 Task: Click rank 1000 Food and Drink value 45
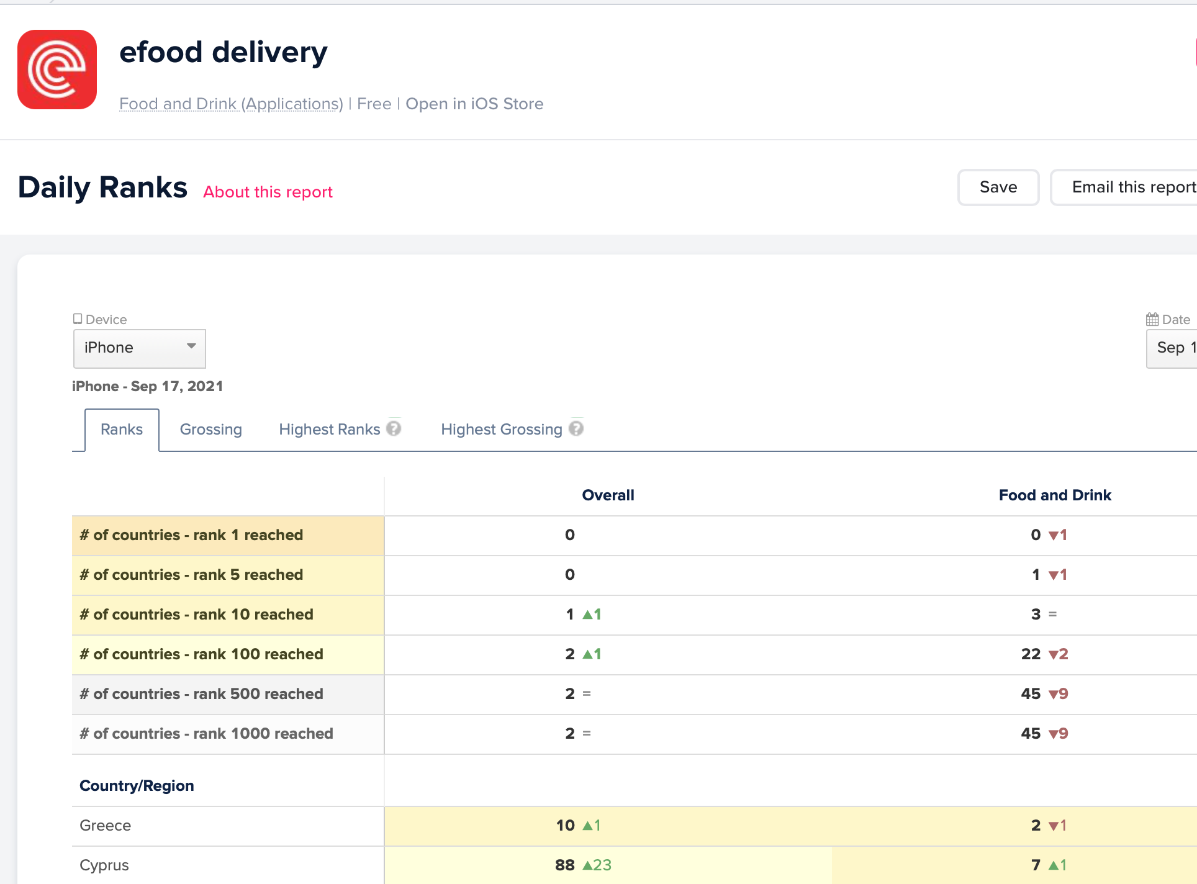[x=1031, y=734]
